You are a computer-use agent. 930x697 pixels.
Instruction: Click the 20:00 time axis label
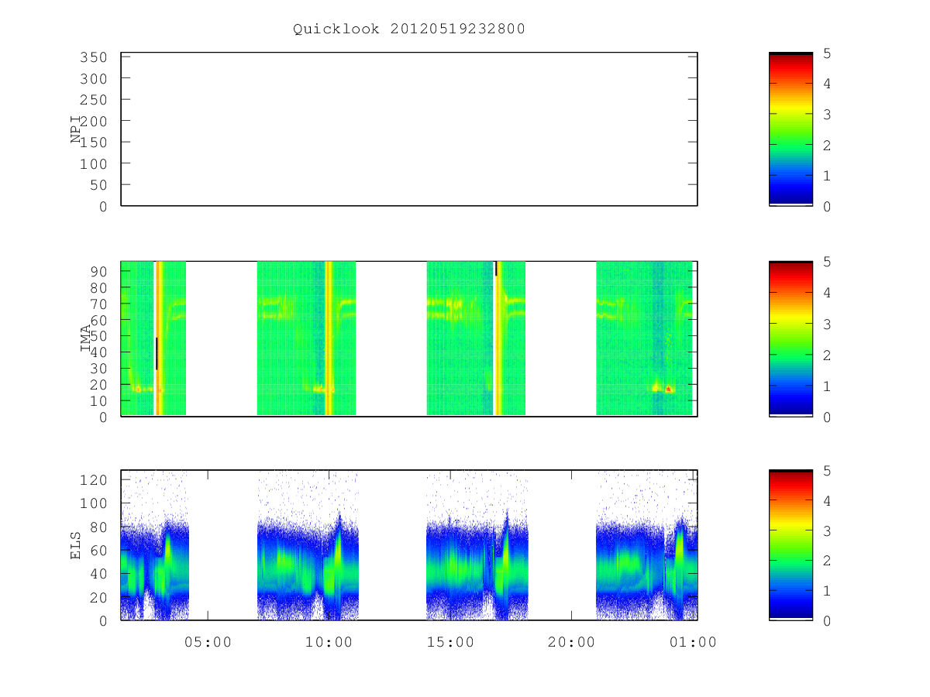pyautogui.click(x=572, y=642)
